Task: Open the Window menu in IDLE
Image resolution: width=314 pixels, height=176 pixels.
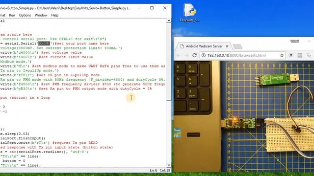Action: (x=41, y=15)
